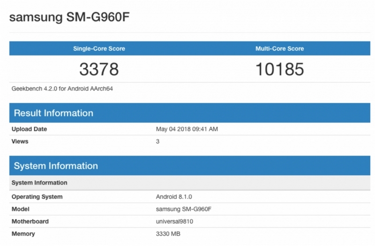Click the 'Motherboard' row label
The height and width of the screenshot is (246, 375).
30,221
